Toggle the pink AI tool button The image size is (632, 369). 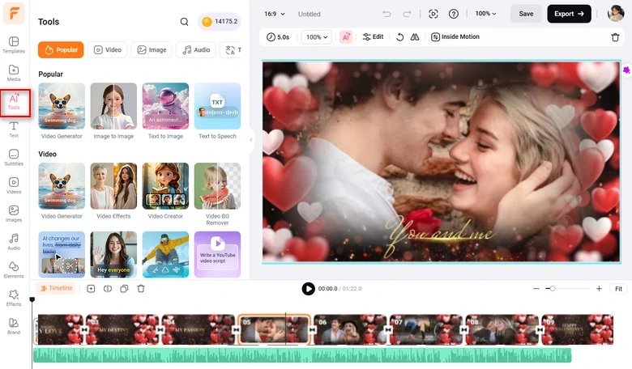pyautogui.click(x=346, y=37)
